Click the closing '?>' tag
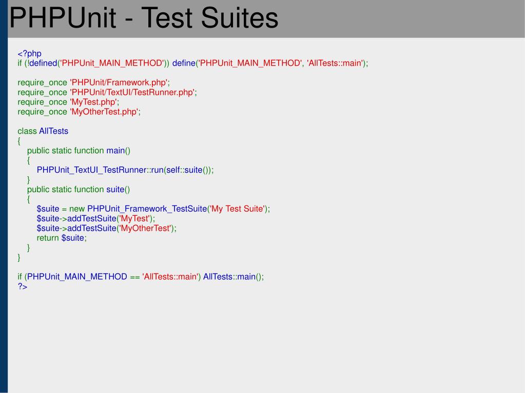This screenshot has width=525, height=393. click(x=23, y=286)
